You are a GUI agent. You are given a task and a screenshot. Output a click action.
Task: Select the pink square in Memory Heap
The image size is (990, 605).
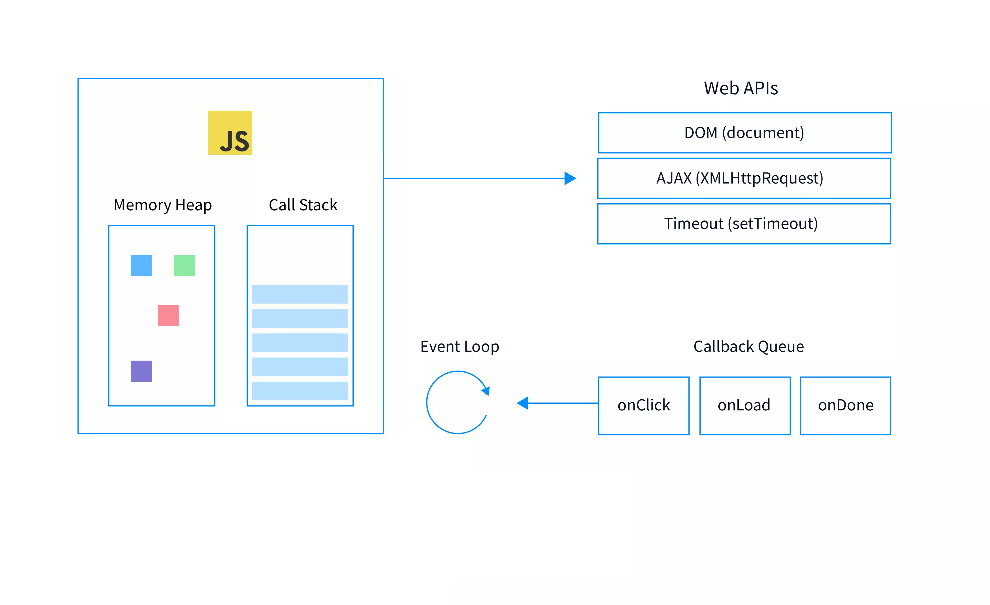168,315
